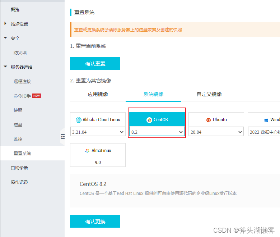Click the AlmaLinux logo icon
280x237 pixels.
tap(87, 151)
